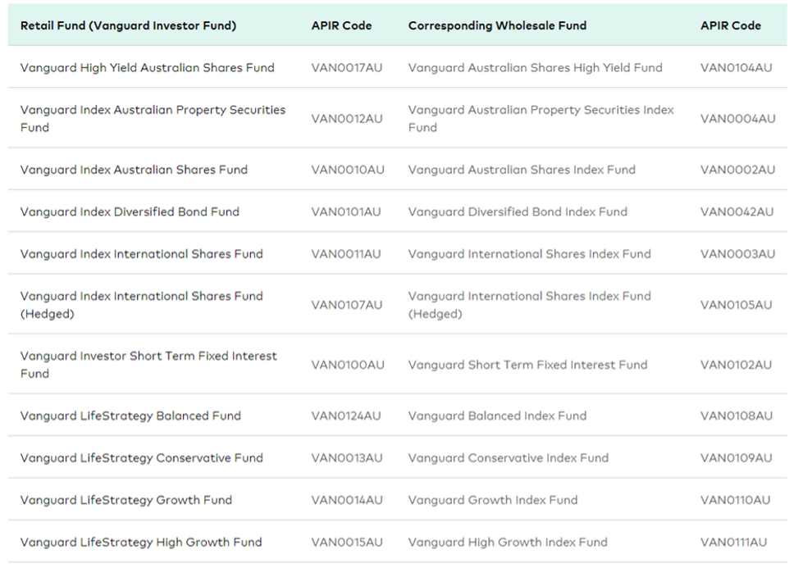Click 'Vanguard LifeStrategy Balanced Fund' cell
Viewport: 803px width, 568px height.
(130, 416)
